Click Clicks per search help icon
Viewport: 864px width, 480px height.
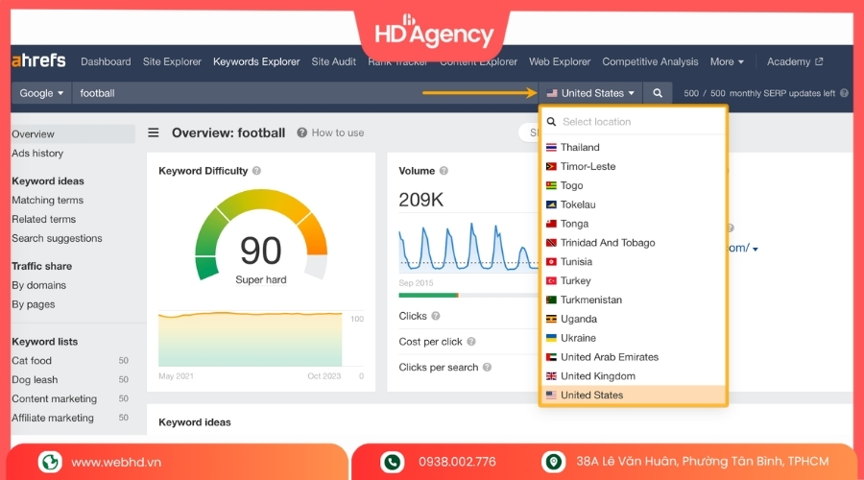pos(487,367)
